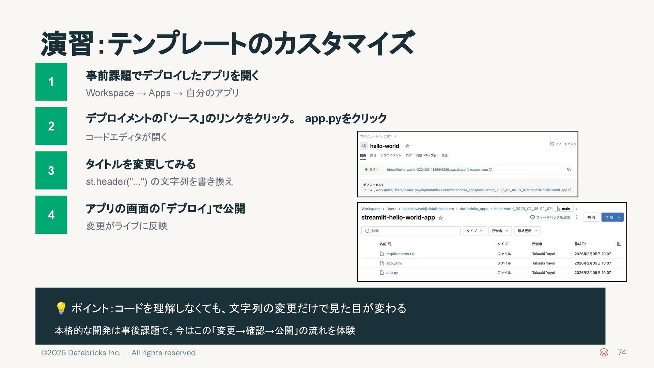Image resolution: width=654 pixels, height=368 pixels.
Task: Switch to the ログ tab
Action: [x=409, y=155]
